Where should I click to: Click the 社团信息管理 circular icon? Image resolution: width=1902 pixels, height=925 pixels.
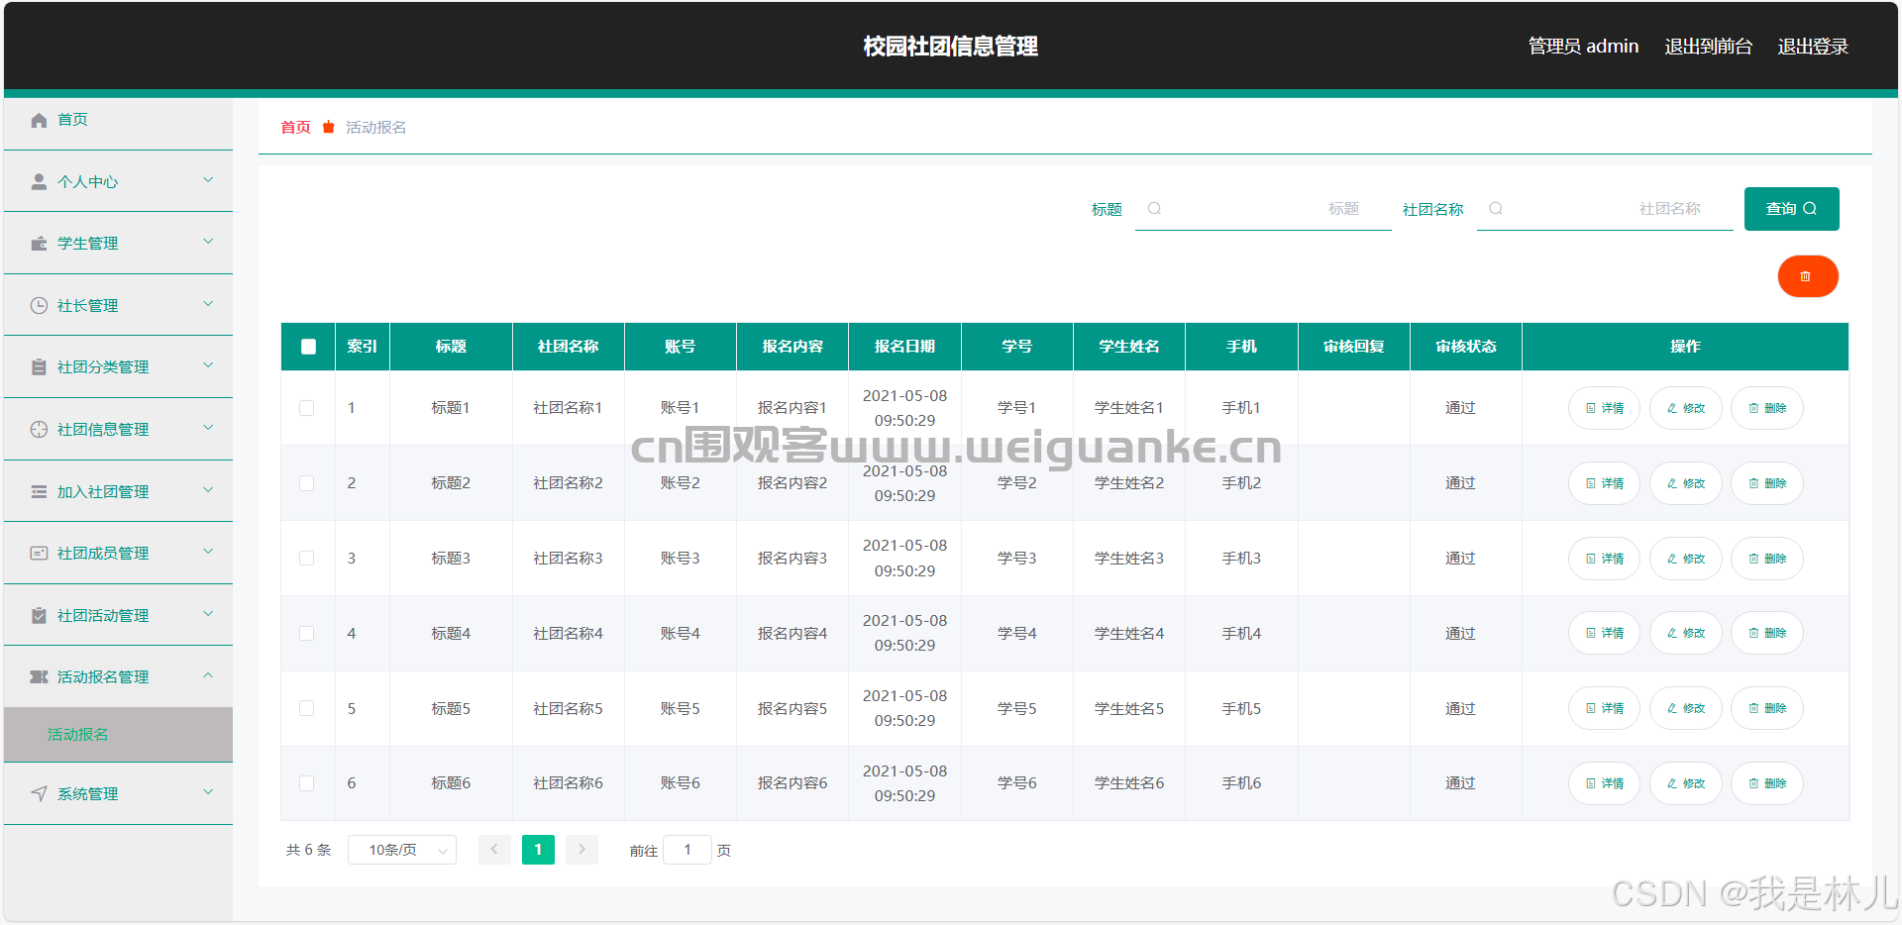tap(39, 429)
